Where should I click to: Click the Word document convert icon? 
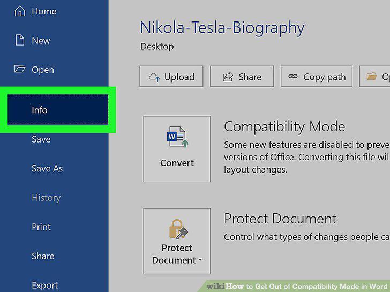177,137
